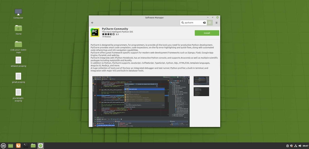The width and height of the screenshot is (309, 149).
Task: Open the update manager shield icon
Action: coord(291,146)
